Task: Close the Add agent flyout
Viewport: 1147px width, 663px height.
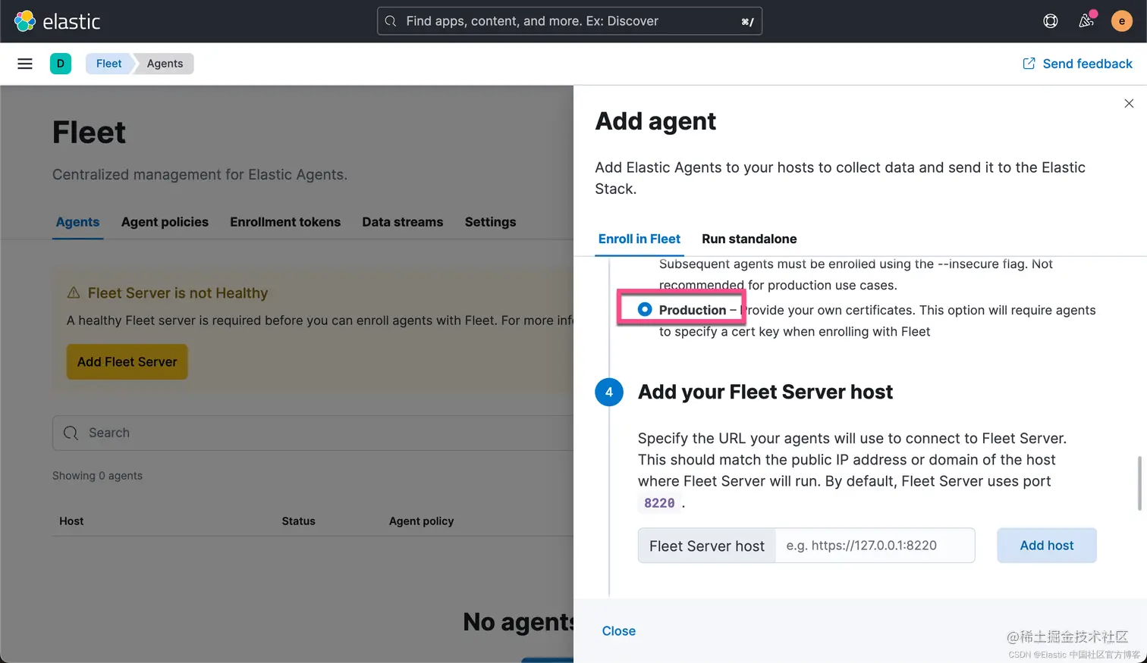Action: tap(1129, 104)
